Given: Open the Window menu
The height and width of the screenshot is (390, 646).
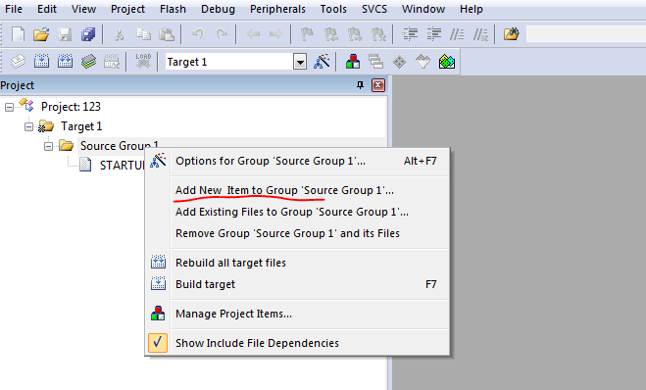Looking at the screenshot, I should point(423,9).
